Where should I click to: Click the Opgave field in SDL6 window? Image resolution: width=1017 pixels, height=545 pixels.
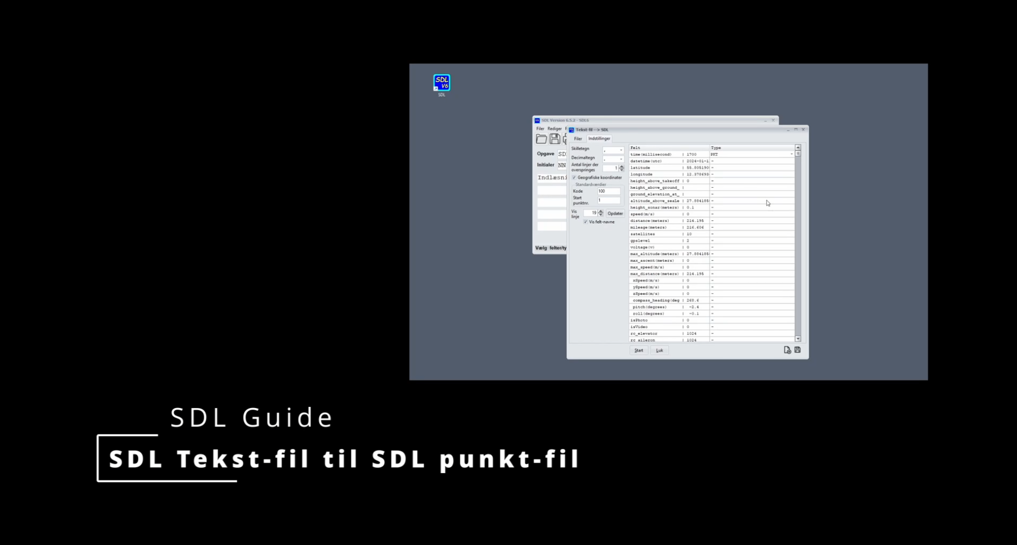[562, 154]
